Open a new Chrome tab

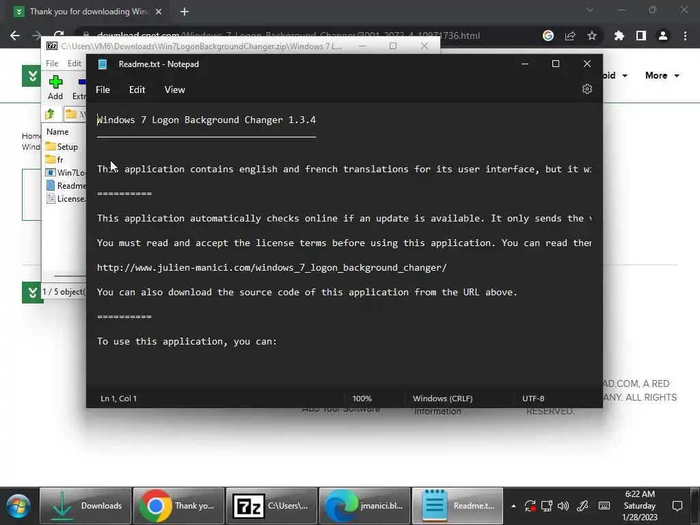[x=185, y=12]
